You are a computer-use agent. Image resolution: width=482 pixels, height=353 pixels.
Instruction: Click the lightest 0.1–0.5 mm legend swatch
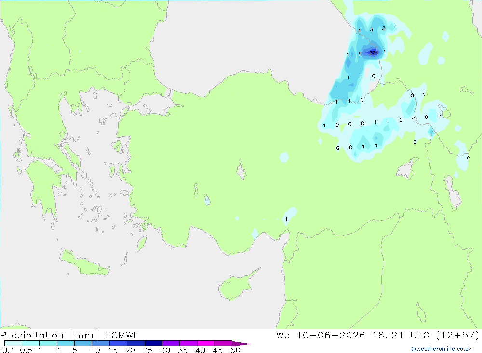tap(13, 343)
